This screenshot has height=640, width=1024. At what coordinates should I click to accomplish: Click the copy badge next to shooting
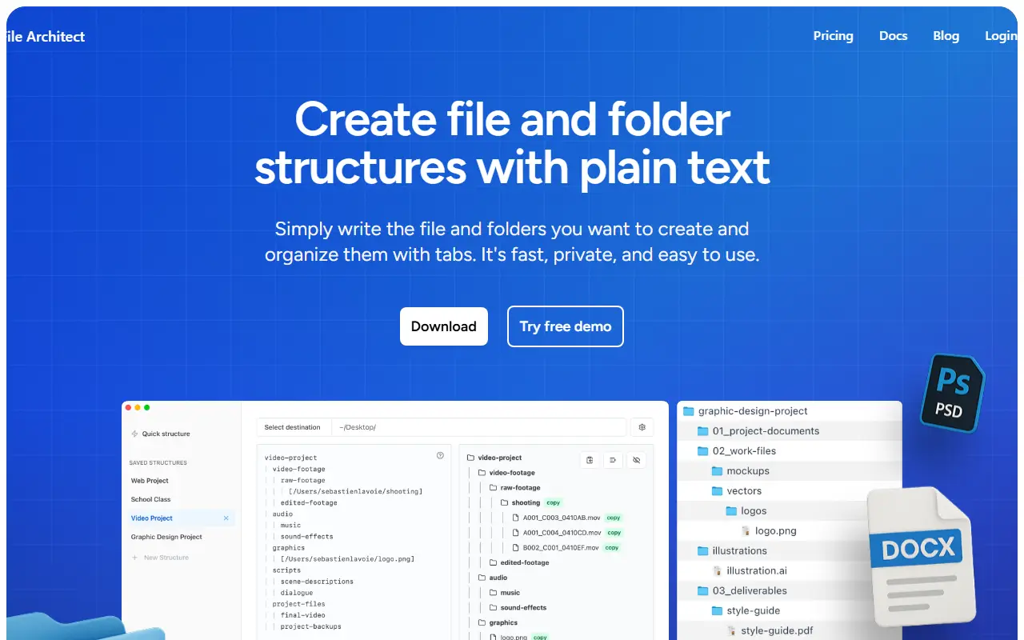pyautogui.click(x=553, y=503)
